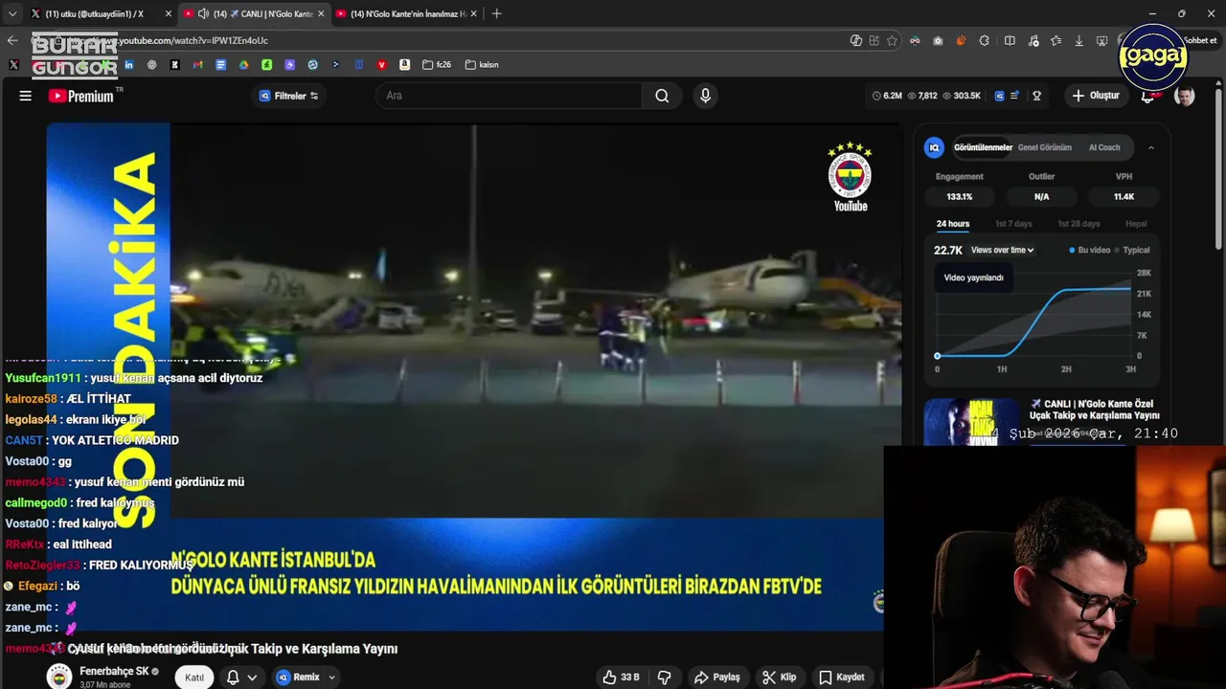The width and height of the screenshot is (1226, 689).
Task: Open the Oluştur create button
Action: [1096, 96]
